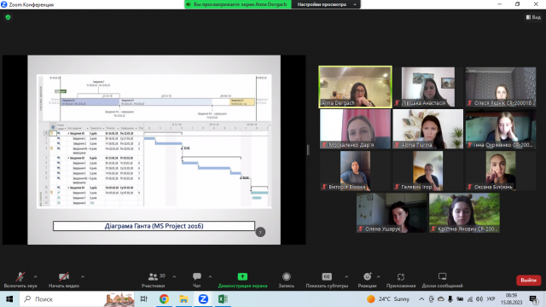
Task: Leave the meeting with Выйти button
Action: pos(528,281)
